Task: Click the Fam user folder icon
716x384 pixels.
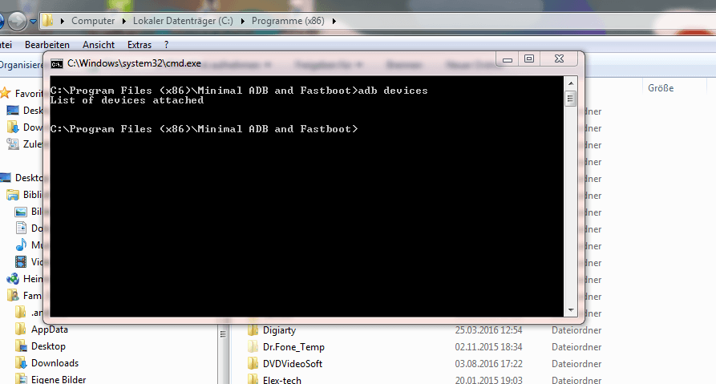Action: [13, 296]
